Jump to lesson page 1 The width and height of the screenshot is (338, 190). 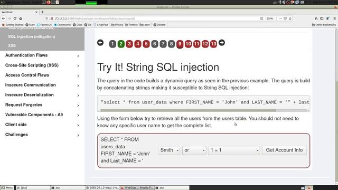(112, 44)
